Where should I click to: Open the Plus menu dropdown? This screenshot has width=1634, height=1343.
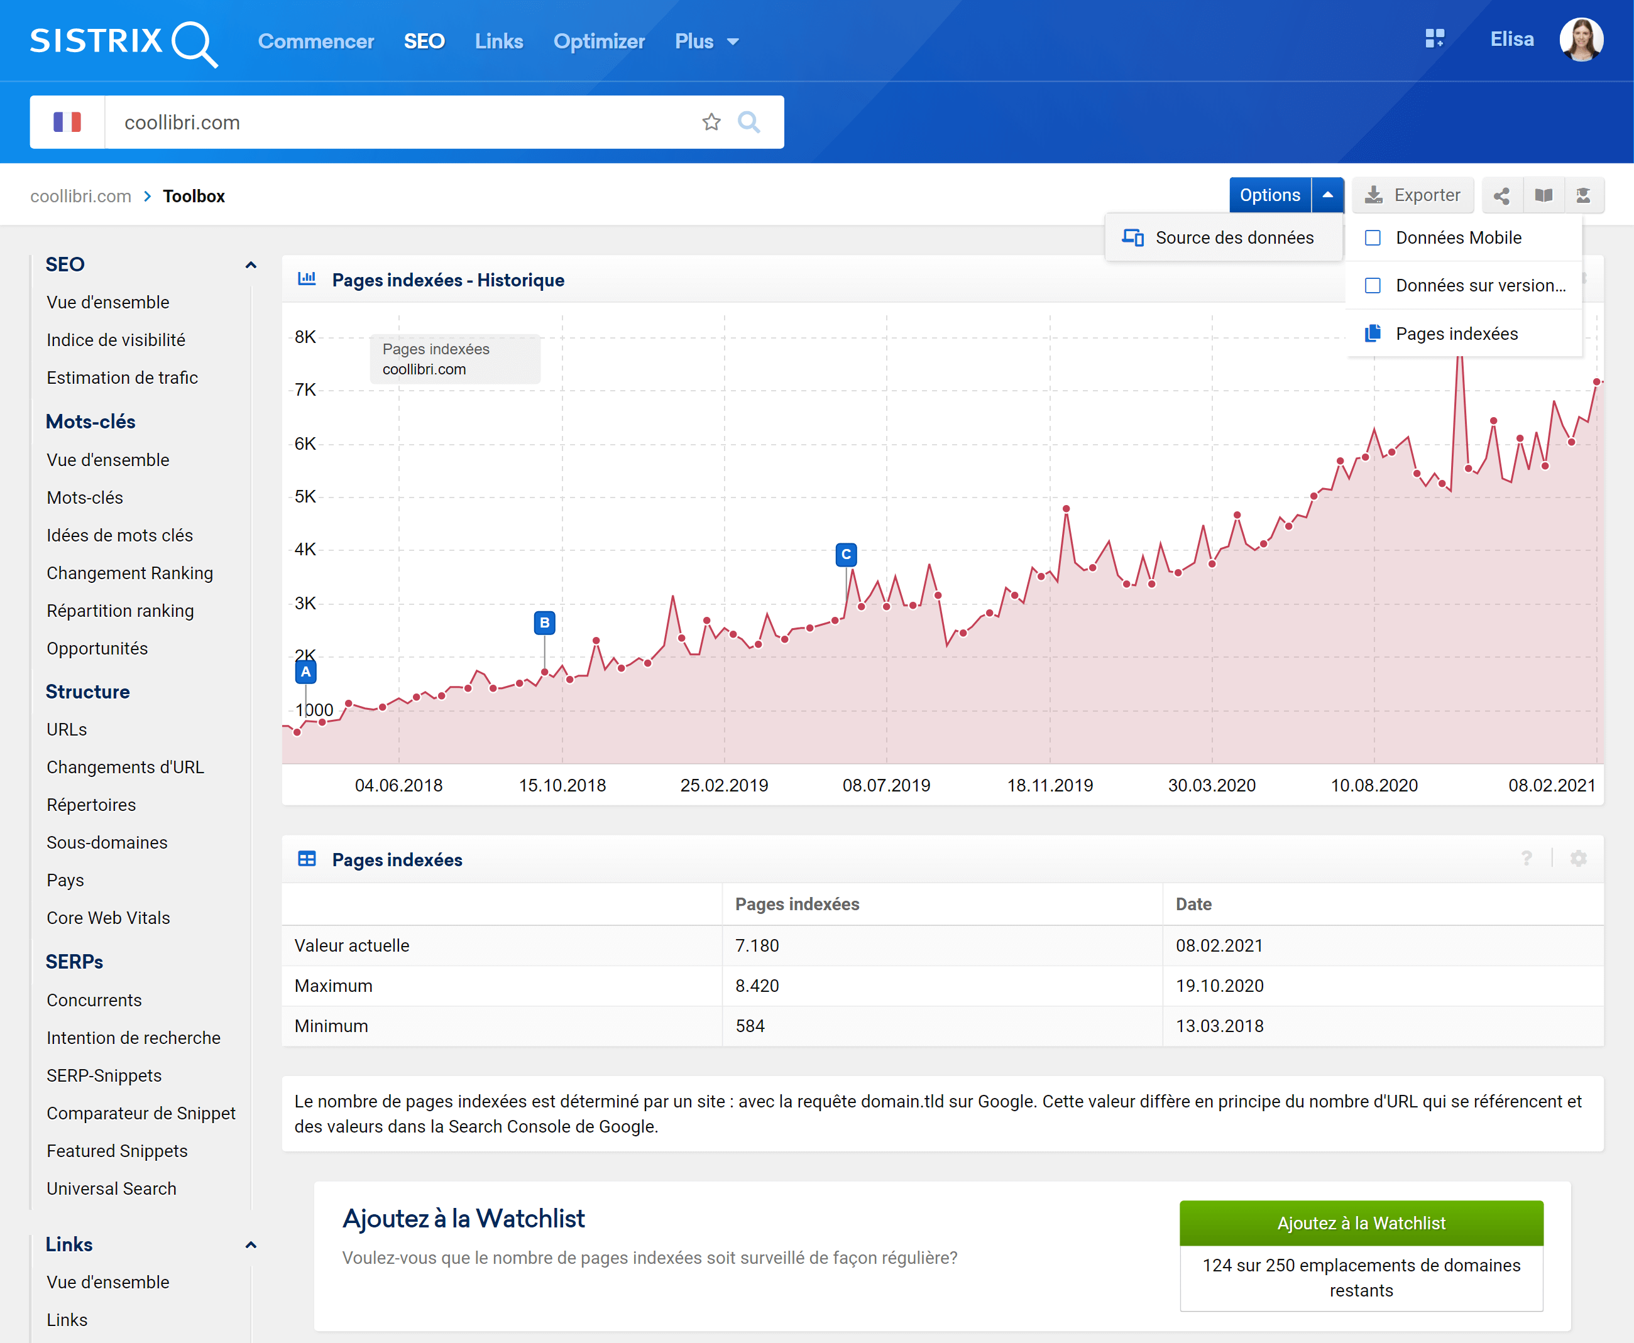pos(706,42)
